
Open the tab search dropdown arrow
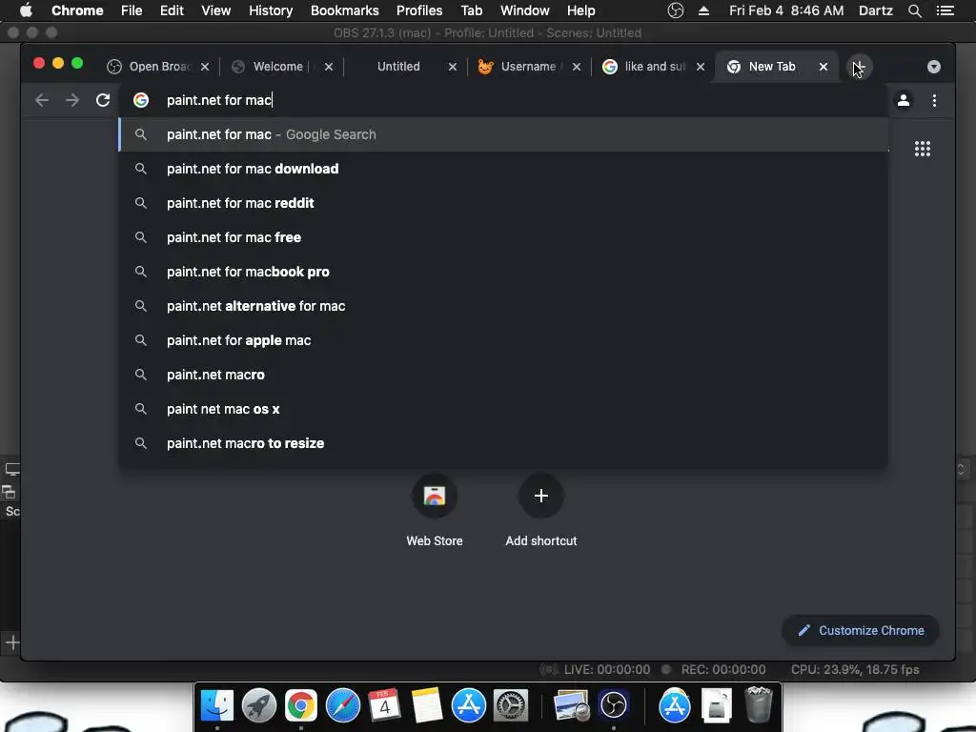click(x=934, y=67)
